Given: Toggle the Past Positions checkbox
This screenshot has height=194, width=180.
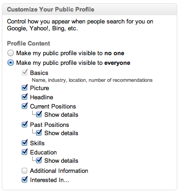Looking at the screenshot, I should click(24, 124).
